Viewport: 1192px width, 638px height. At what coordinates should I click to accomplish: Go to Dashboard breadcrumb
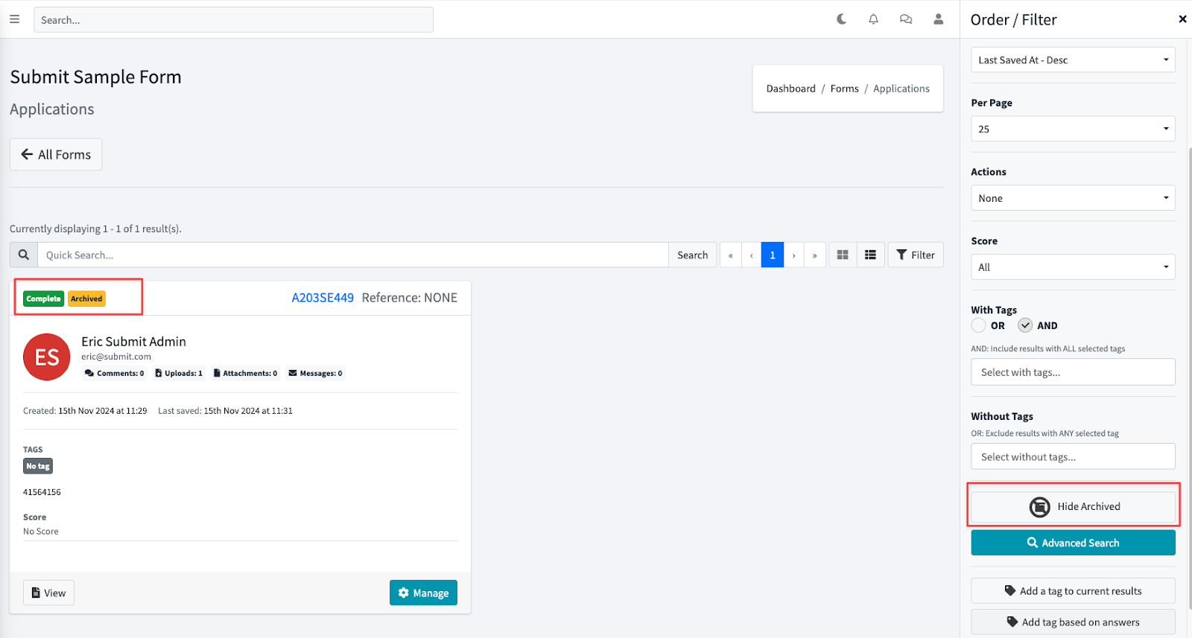point(790,89)
